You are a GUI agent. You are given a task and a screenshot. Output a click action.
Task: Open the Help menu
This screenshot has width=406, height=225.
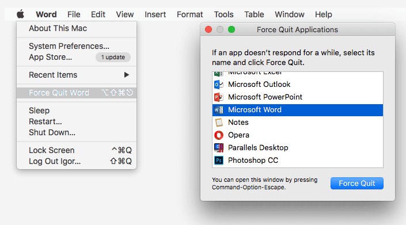[x=324, y=14]
